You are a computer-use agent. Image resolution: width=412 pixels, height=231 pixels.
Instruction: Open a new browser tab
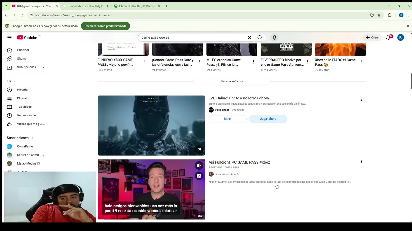coord(166,6)
